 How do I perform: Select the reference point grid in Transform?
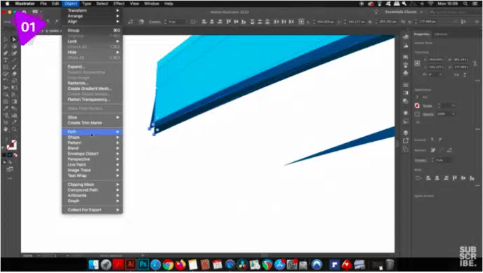click(417, 63)
